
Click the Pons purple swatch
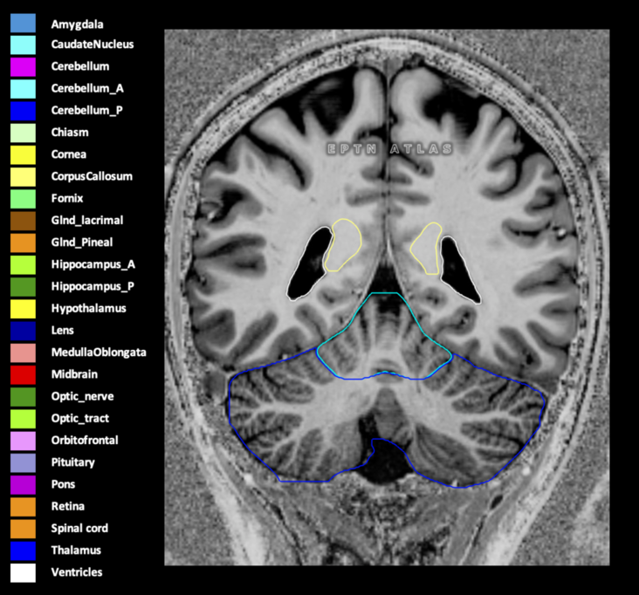pos(23,485)
